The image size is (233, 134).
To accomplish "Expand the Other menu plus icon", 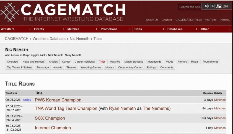I will [x=230, y=29].
